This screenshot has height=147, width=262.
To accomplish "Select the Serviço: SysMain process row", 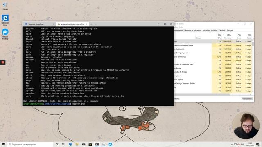I will point(213,53).
